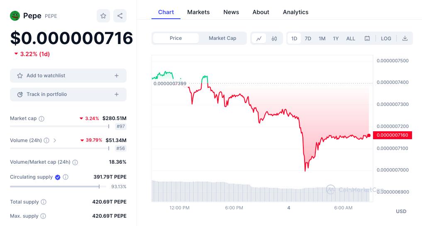The width and height of the screenshot is (422, 226).
Task: Click the star favorite icon beside Pepe
Action: 103,16
